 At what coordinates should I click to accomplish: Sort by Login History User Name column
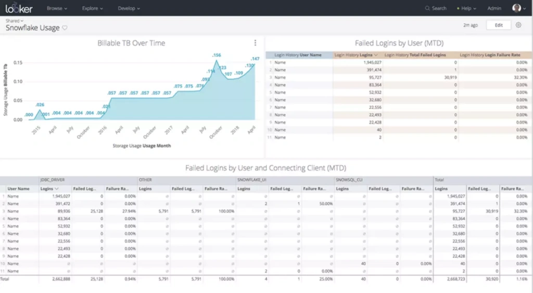(298, 55)
